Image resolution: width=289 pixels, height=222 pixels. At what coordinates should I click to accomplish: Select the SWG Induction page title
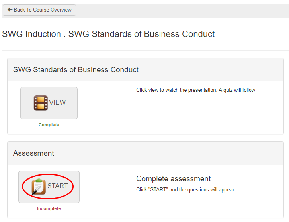click(x=108, y=34)
